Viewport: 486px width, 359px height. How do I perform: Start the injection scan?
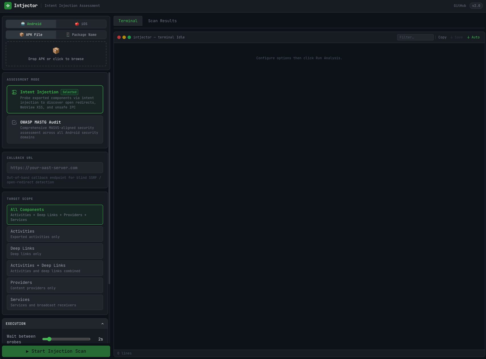(56, 351)
